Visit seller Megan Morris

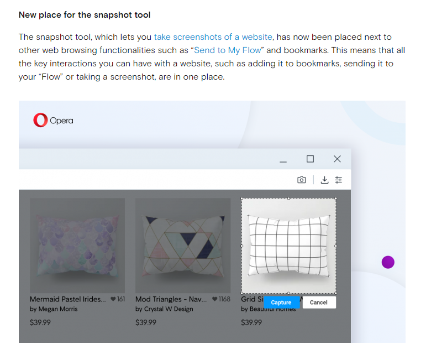point(57,309)
